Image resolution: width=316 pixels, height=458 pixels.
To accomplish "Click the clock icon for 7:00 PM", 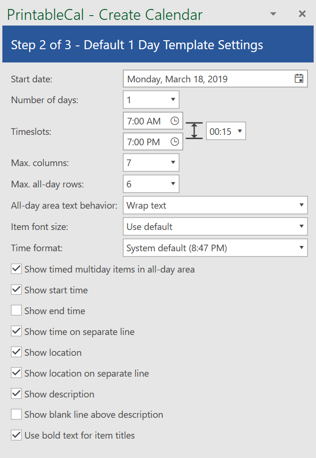I will [x=175, y=141].
